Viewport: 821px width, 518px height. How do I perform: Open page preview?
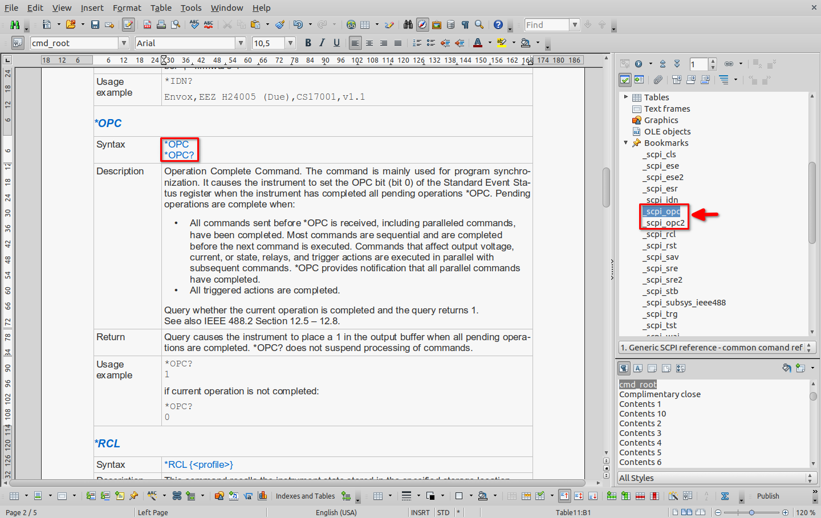[176, 25]
